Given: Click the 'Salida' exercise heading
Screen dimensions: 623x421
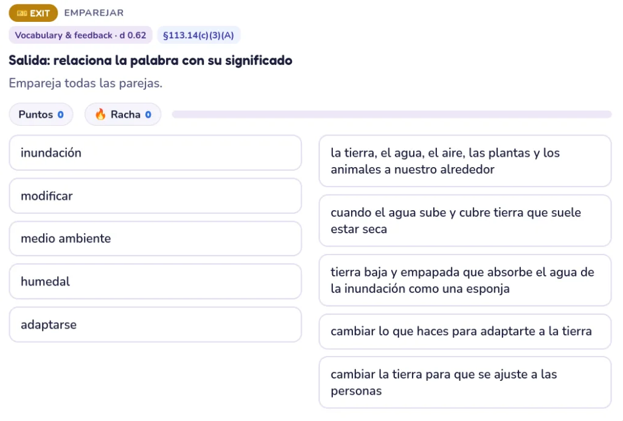Looking at the screenshot, I should (151, 60).
